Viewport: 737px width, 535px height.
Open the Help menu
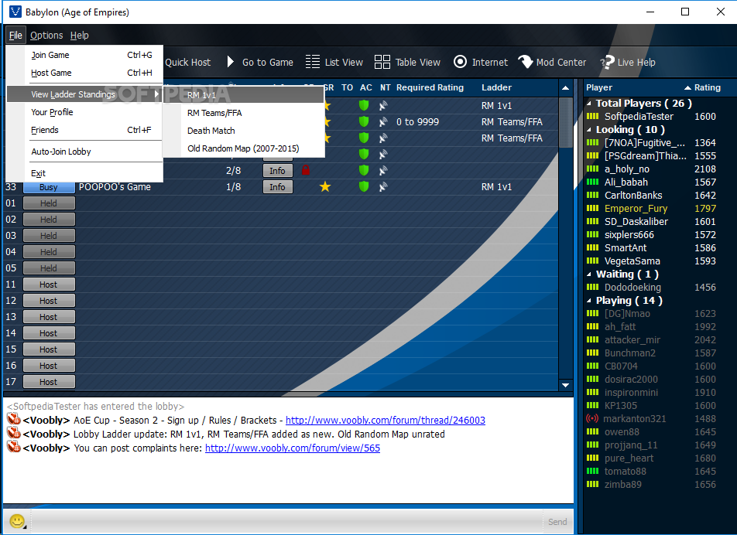coord(80,36)
